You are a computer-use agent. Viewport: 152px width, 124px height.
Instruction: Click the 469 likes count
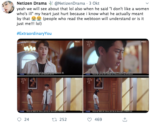(98, 120)
